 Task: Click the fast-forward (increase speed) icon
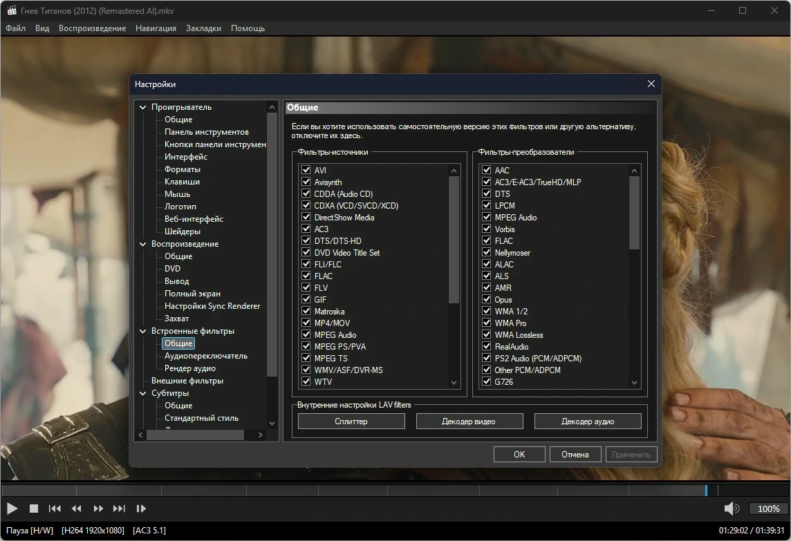(98, 509)
